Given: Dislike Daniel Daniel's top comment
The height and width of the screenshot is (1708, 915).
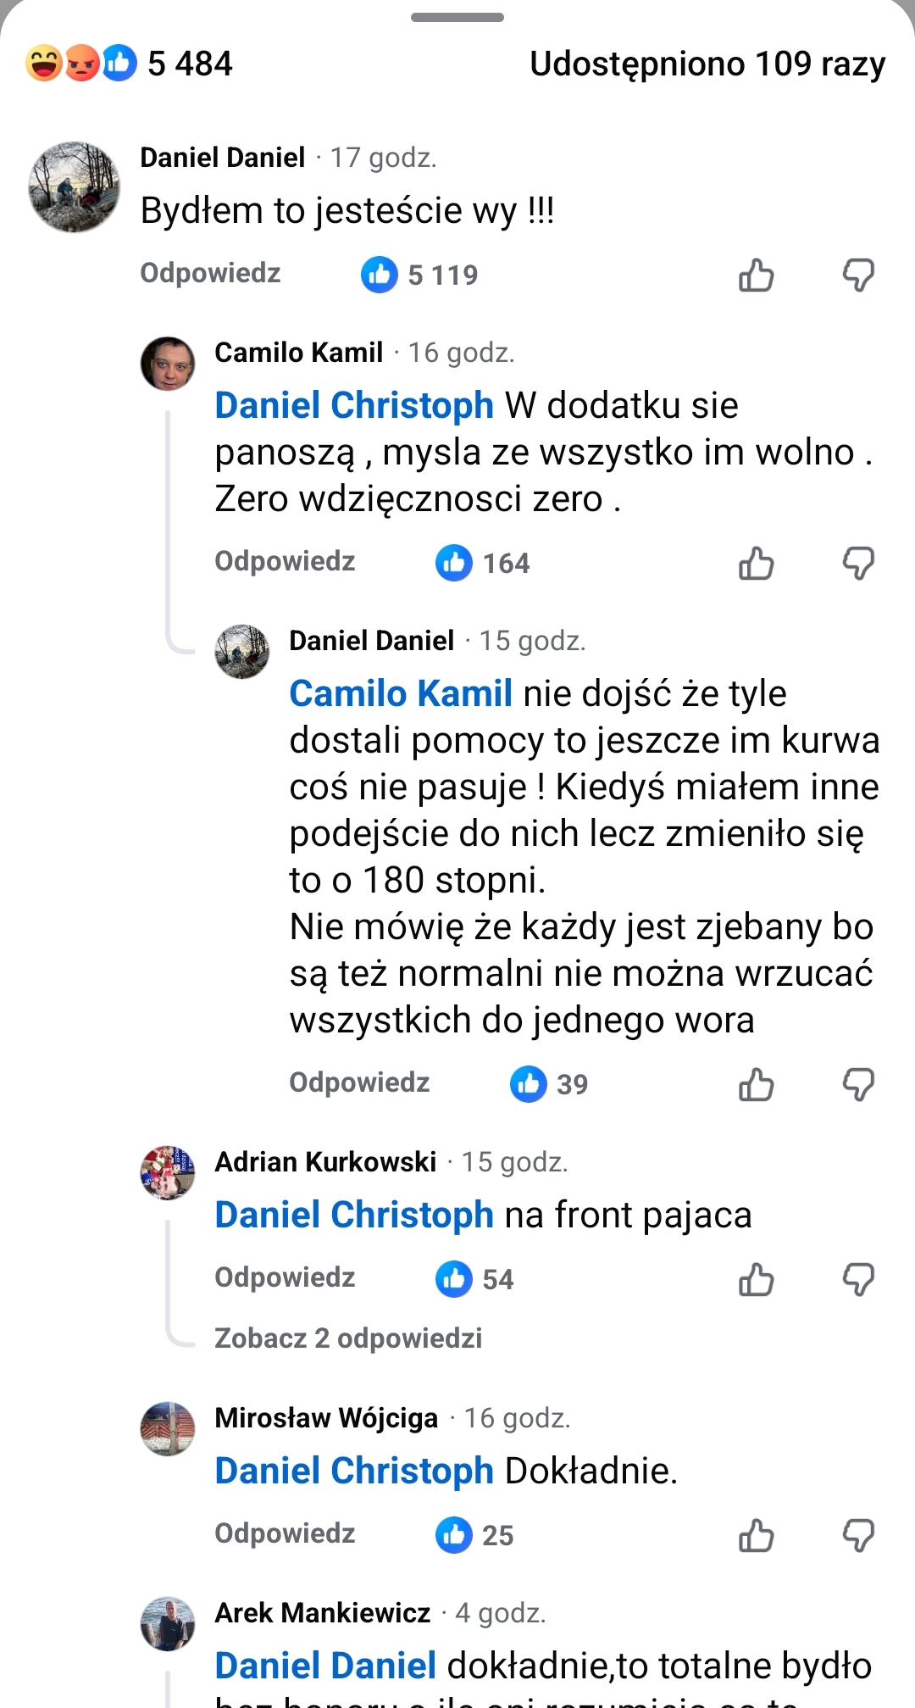Looking at the screenshot, I should point(857,275).
